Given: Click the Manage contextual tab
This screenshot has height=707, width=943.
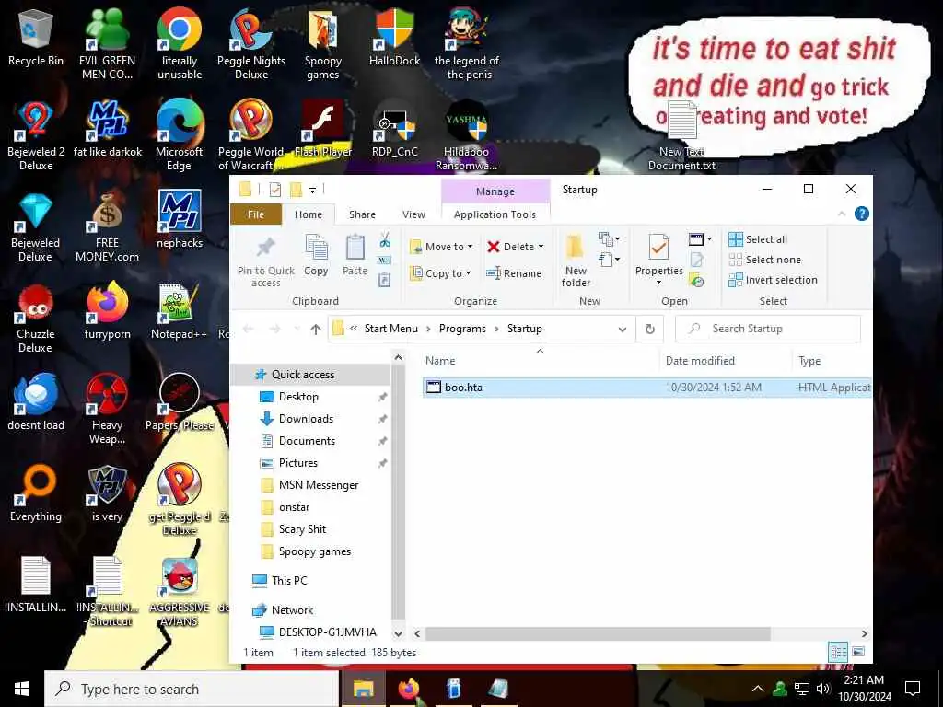Looking at the screenshot, I should coord(495,191).
